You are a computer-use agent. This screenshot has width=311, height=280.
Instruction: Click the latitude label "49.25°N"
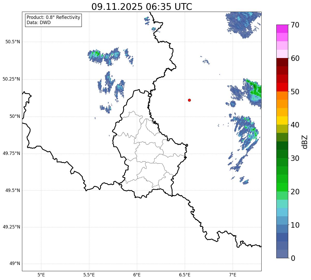coord(11,227)
